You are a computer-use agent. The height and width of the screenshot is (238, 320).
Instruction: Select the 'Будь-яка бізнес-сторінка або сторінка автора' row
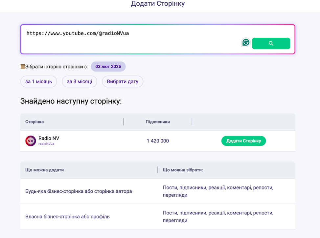click(x=79, y=191)
